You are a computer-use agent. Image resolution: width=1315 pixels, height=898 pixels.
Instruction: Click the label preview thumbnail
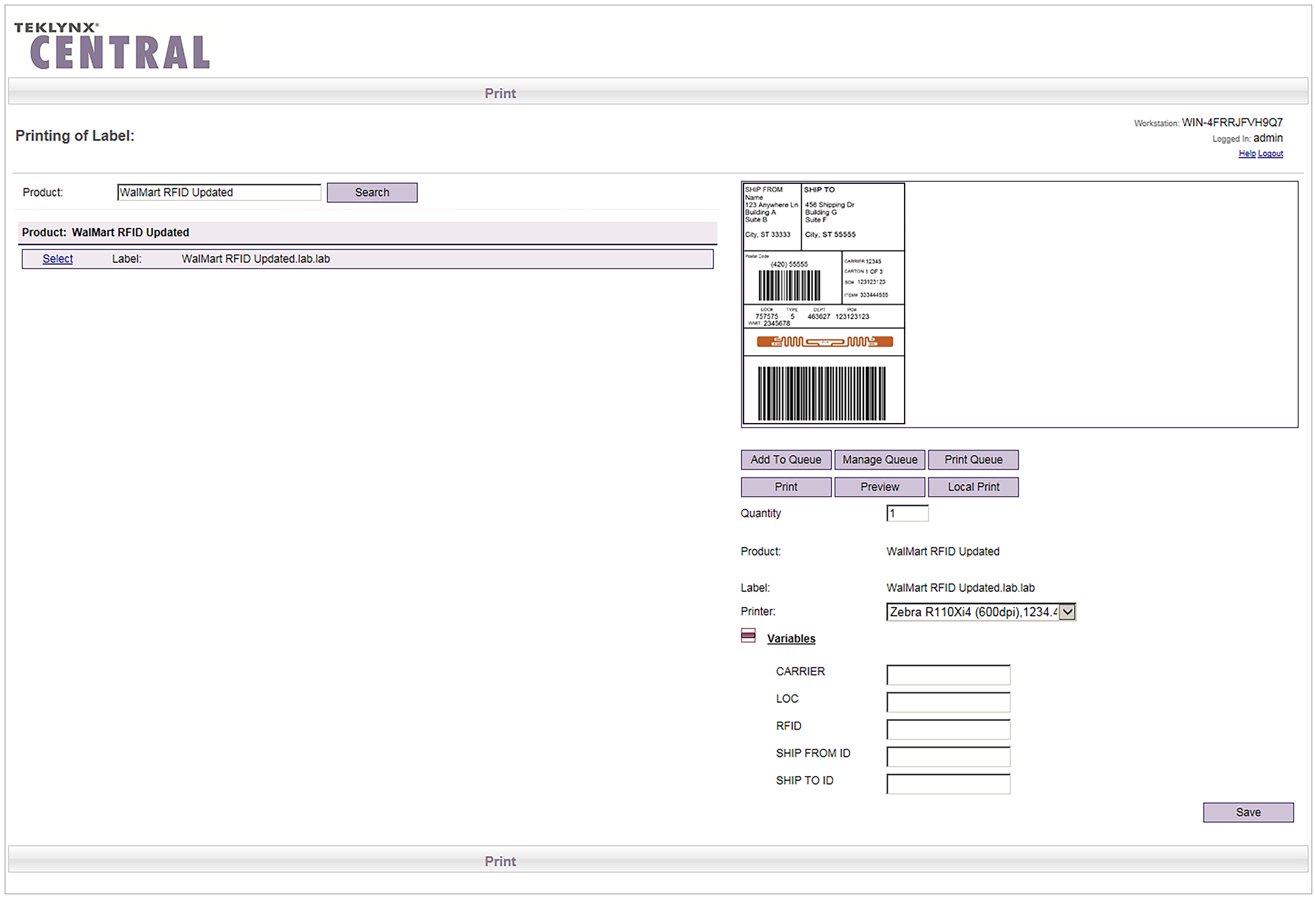(x=823, y=303)
